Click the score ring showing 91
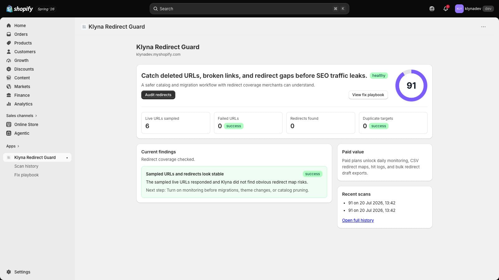This screenshot has width=499, height=280. point(411,86)
